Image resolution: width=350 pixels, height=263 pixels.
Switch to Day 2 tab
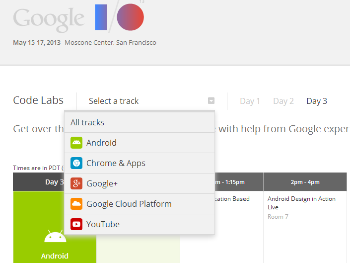[x=283, y=101]
